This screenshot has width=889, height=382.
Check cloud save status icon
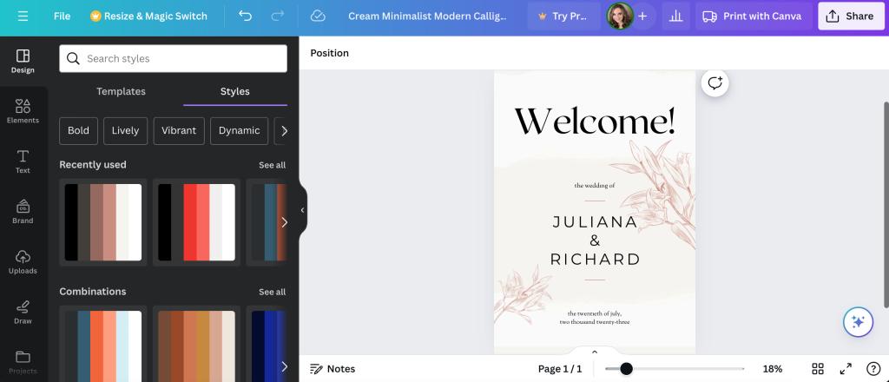(318, 16)
